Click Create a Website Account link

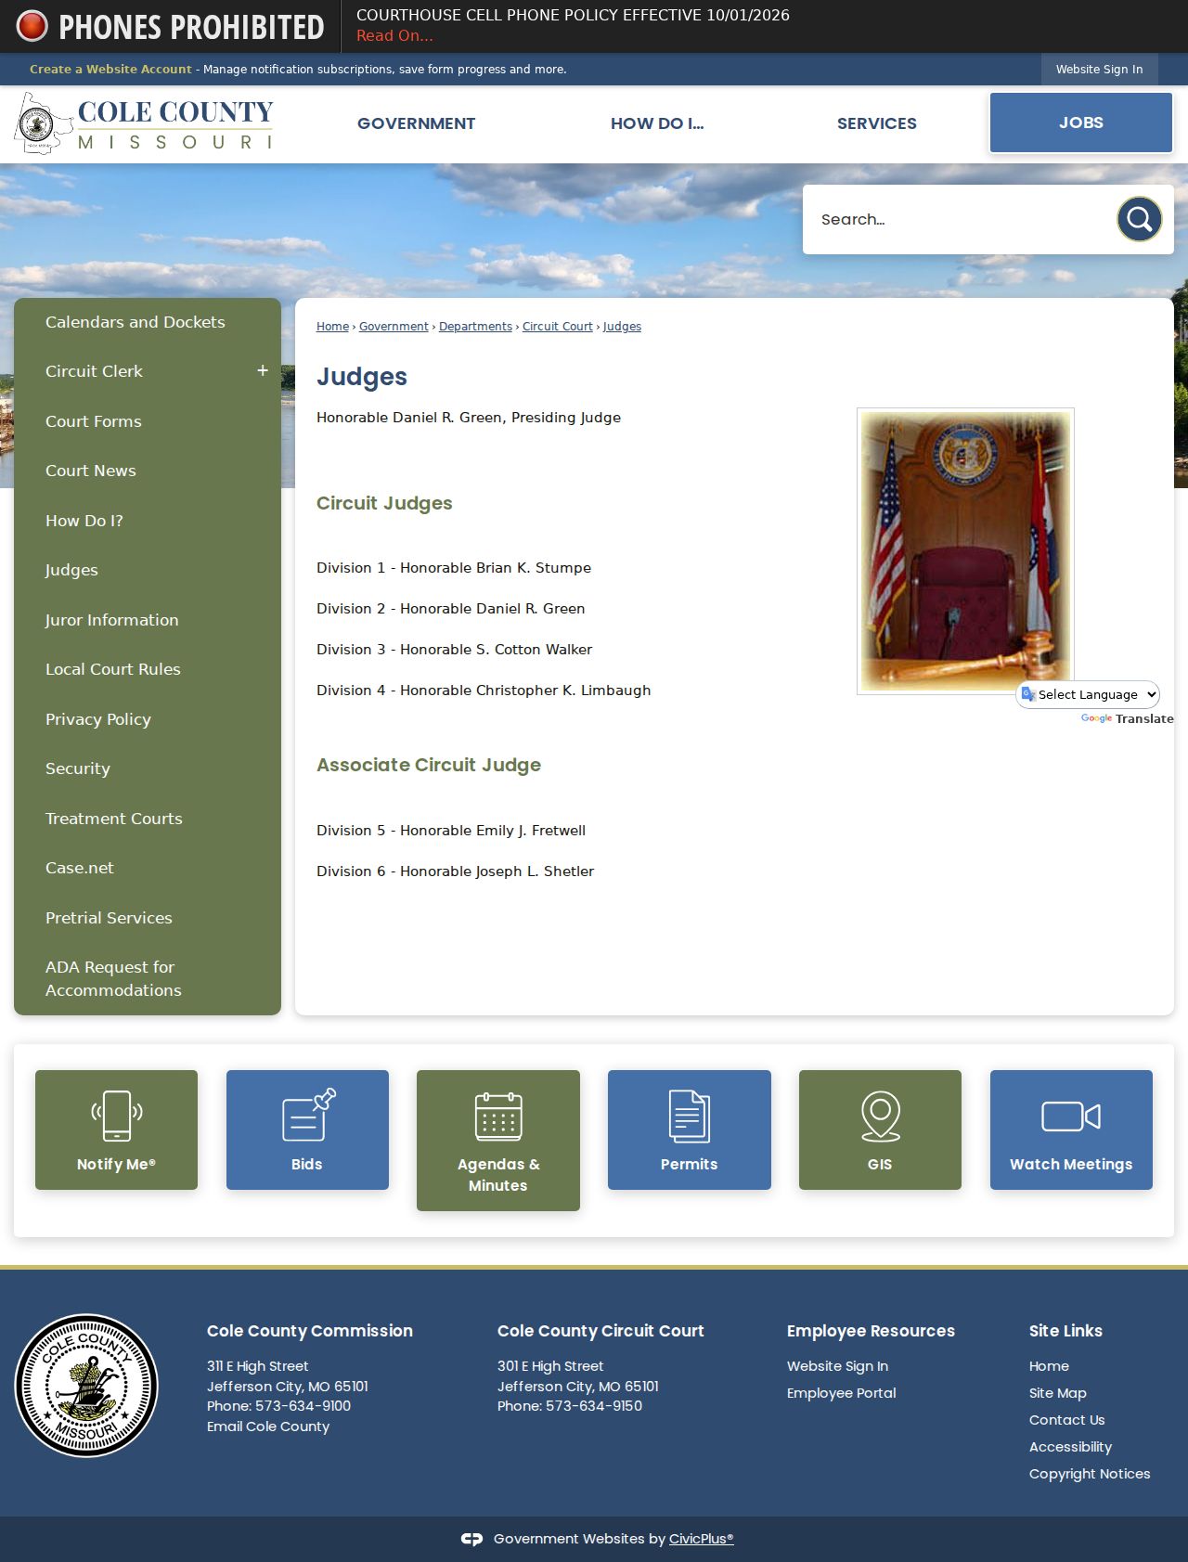(110, 69)
